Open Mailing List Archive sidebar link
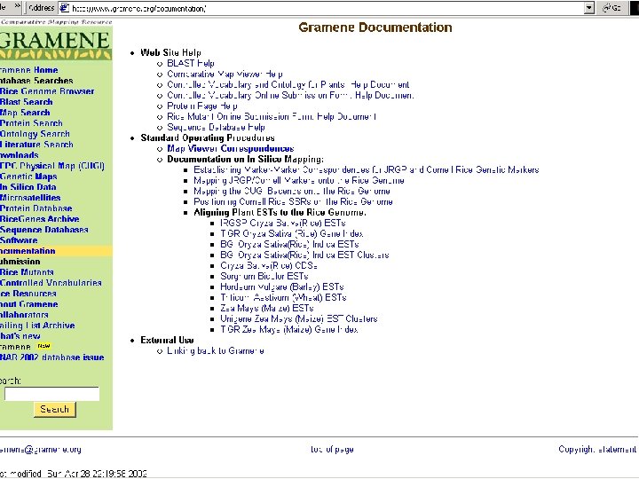The image size is (639, 479). 37,325
